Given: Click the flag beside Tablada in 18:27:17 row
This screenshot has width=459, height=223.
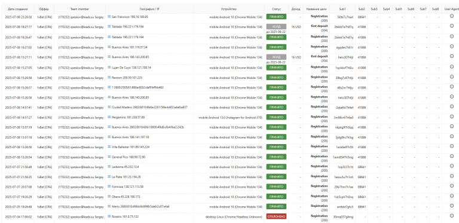Looking at the screenshot, I should tap(109, 27).
